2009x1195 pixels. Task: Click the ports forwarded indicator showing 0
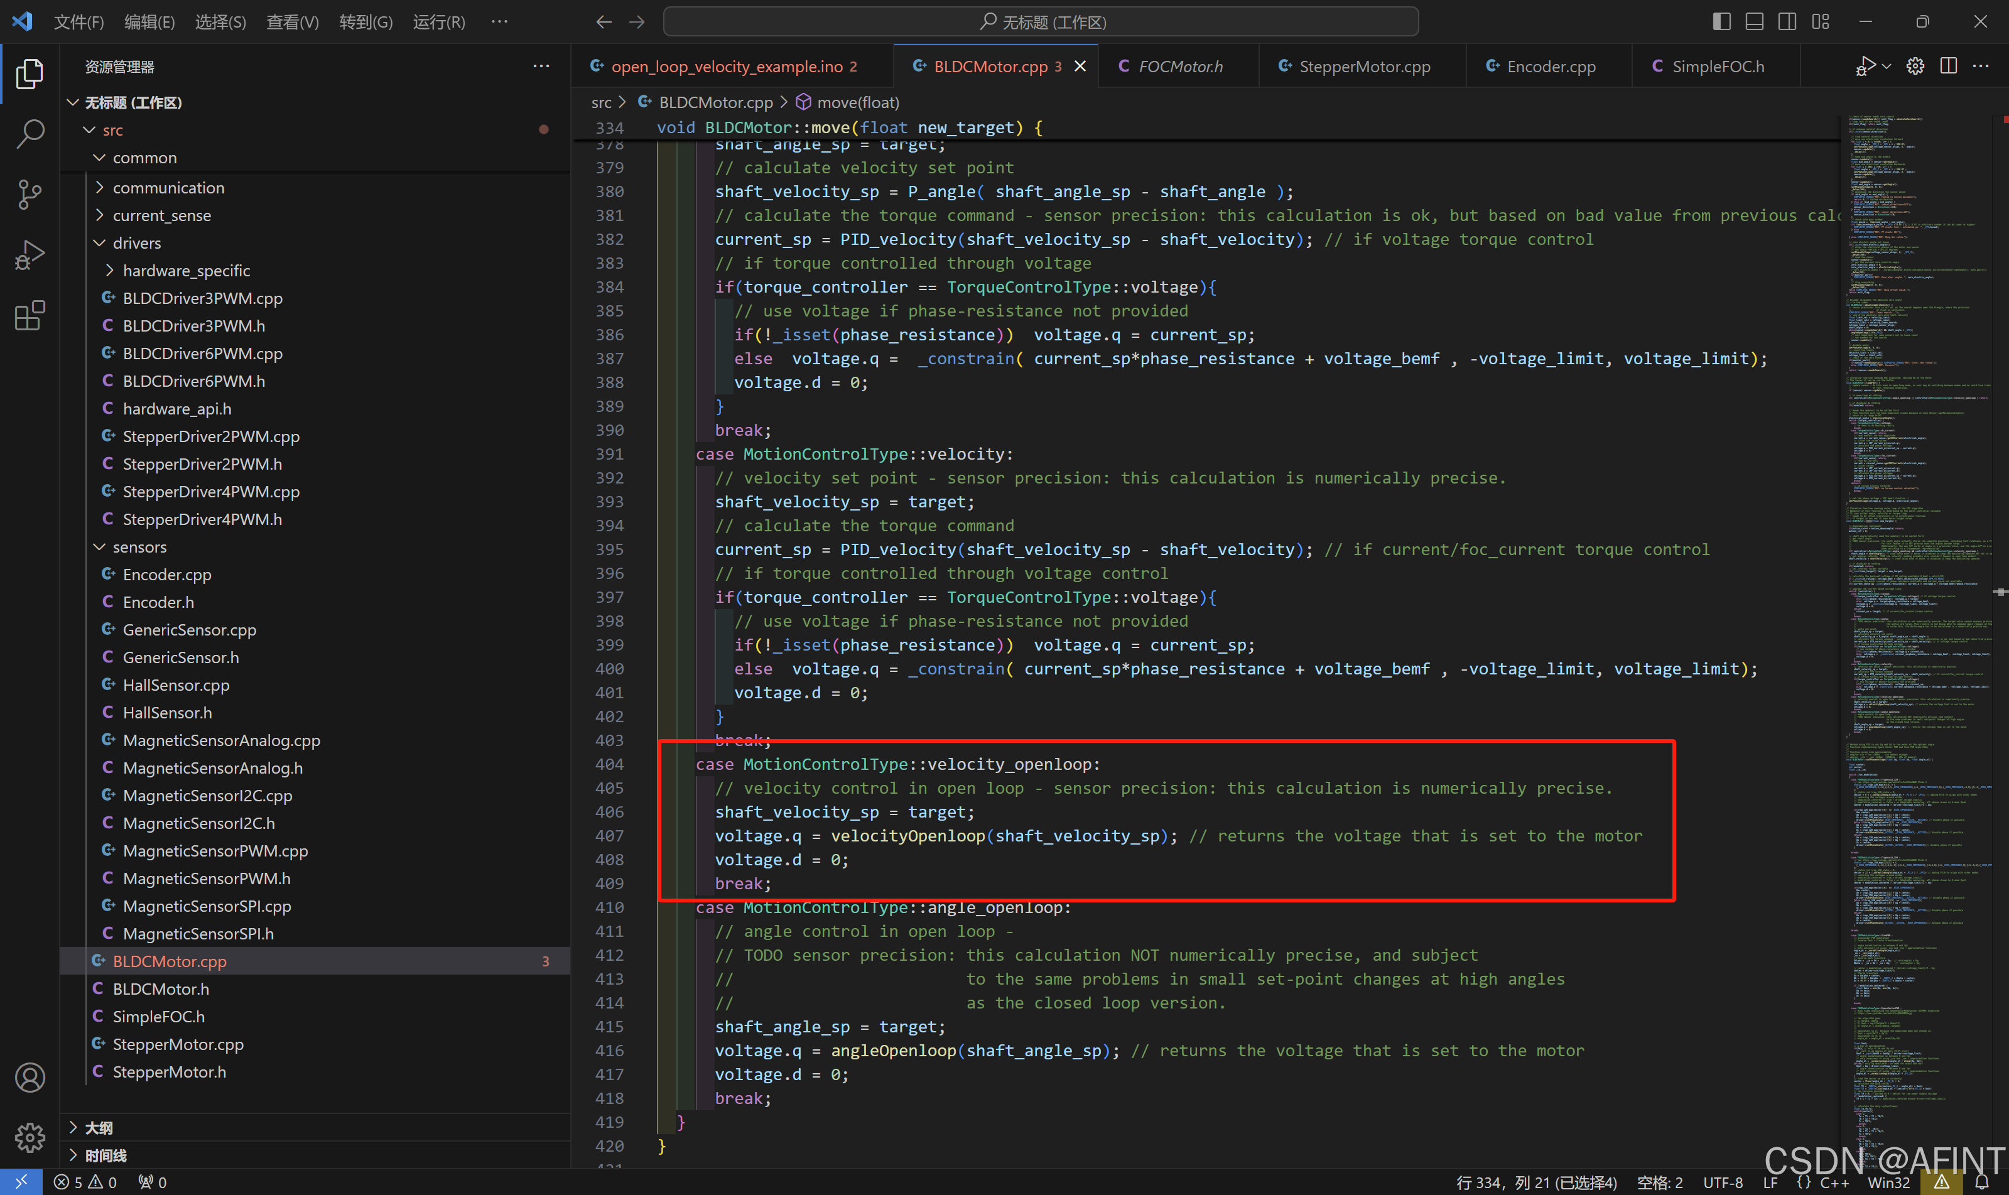coord(152,1181)
